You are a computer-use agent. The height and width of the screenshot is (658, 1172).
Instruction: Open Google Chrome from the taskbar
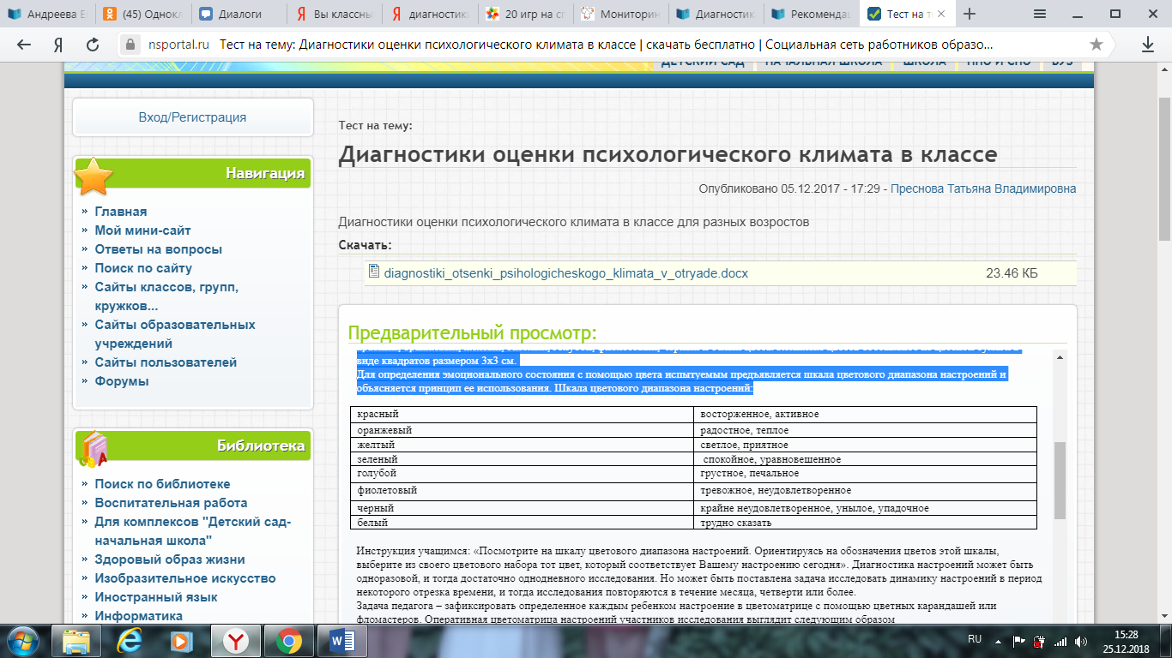(x=287, y=641)
